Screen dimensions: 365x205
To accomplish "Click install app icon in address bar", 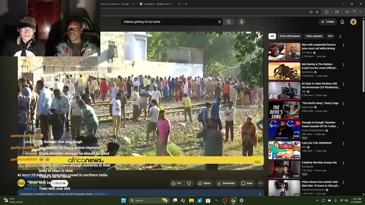I will (x=311, y=12).
